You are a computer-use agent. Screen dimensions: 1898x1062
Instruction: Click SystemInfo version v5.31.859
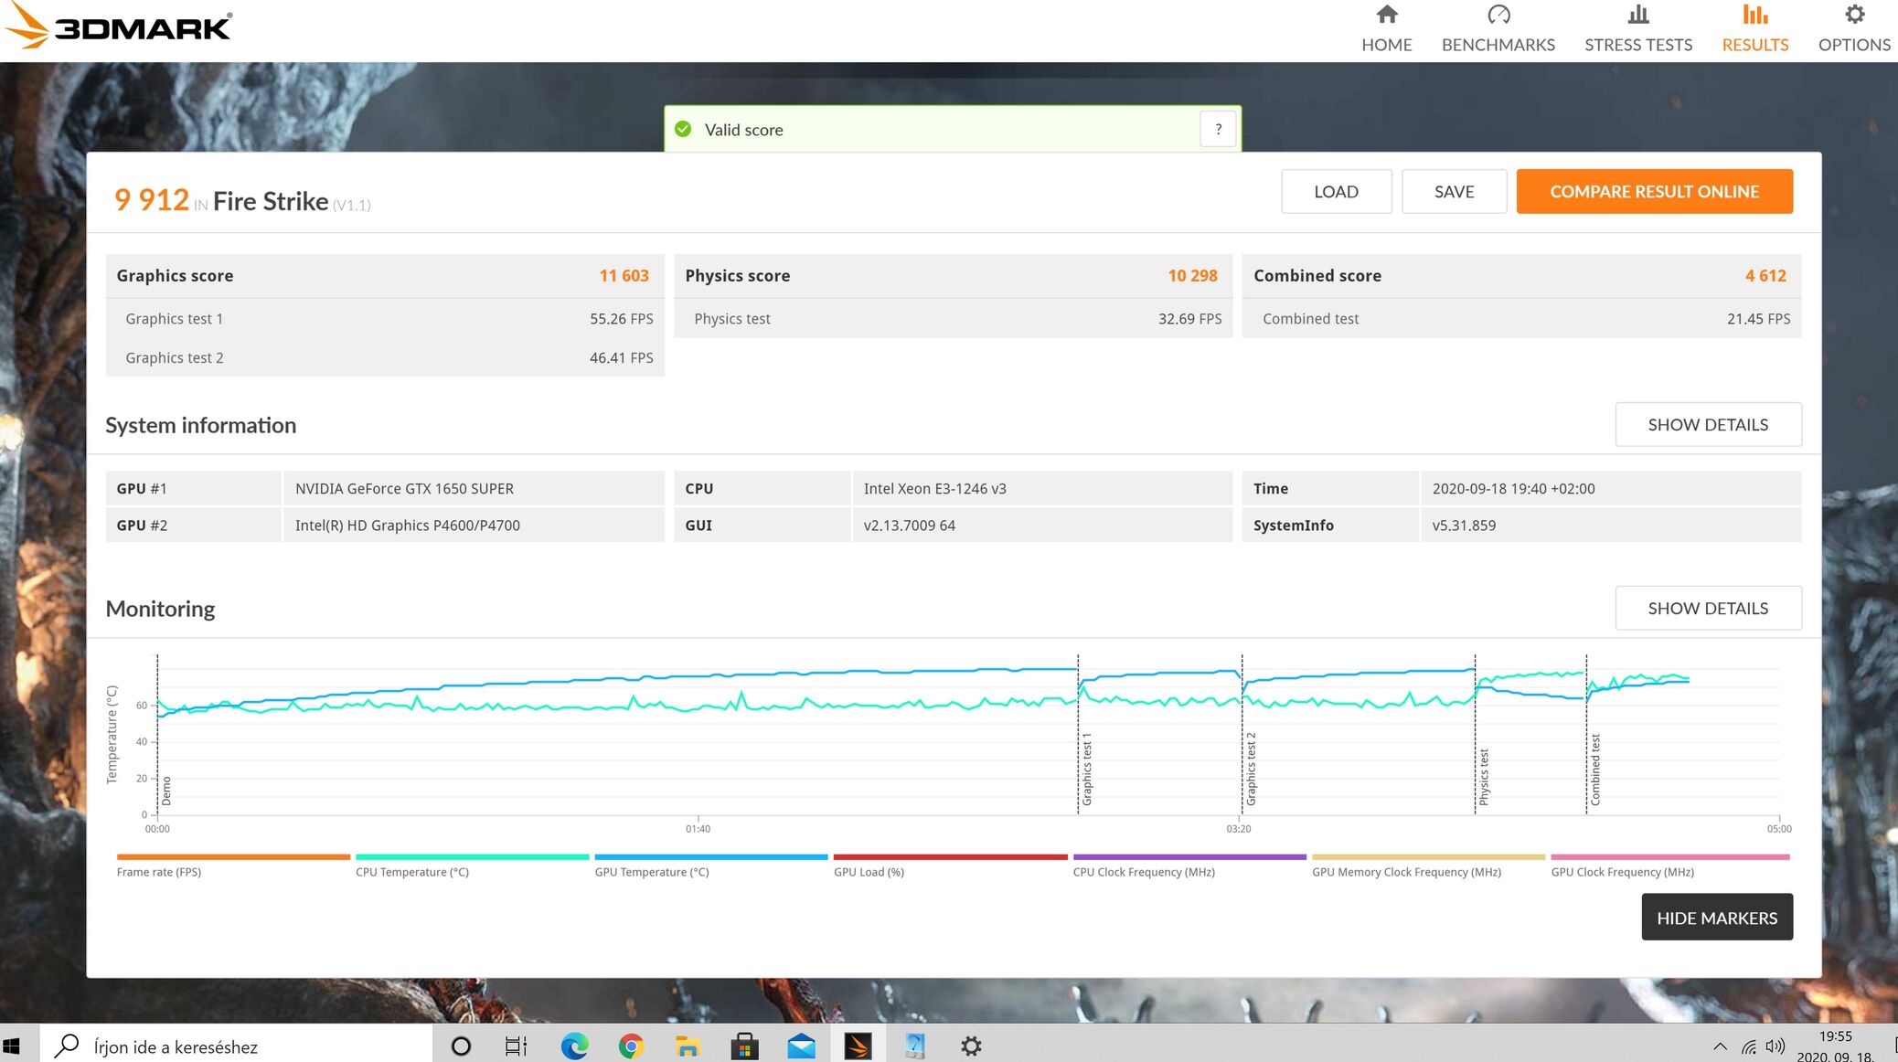pyautogui.click(x=1464, y=526)
